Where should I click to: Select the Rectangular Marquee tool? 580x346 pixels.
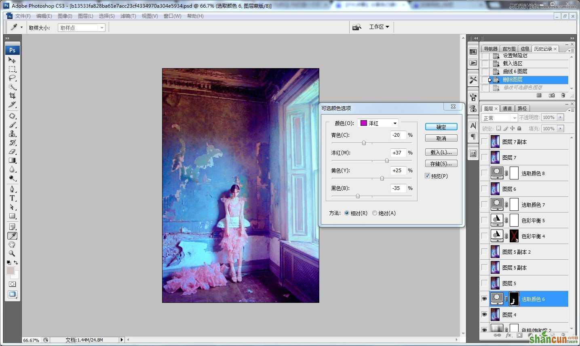coord(12,69)
